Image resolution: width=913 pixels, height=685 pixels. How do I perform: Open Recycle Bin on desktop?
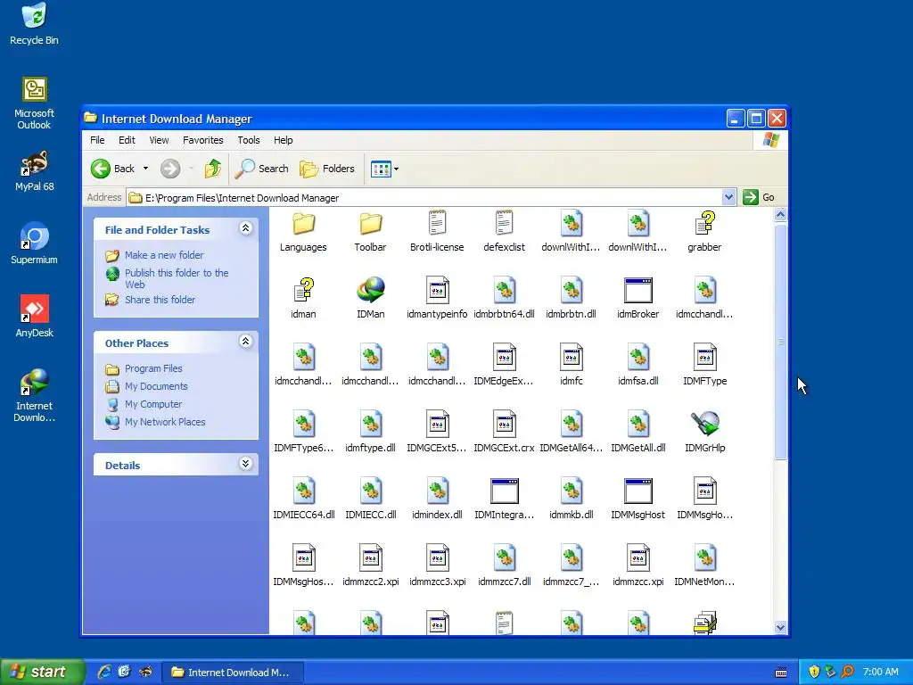tap(35, 24)
